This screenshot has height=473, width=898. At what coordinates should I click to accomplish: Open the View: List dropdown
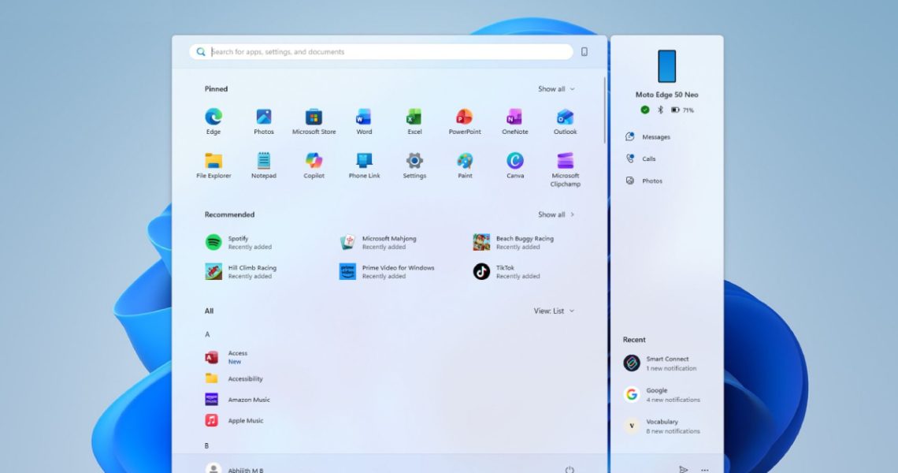pos(554,311)
